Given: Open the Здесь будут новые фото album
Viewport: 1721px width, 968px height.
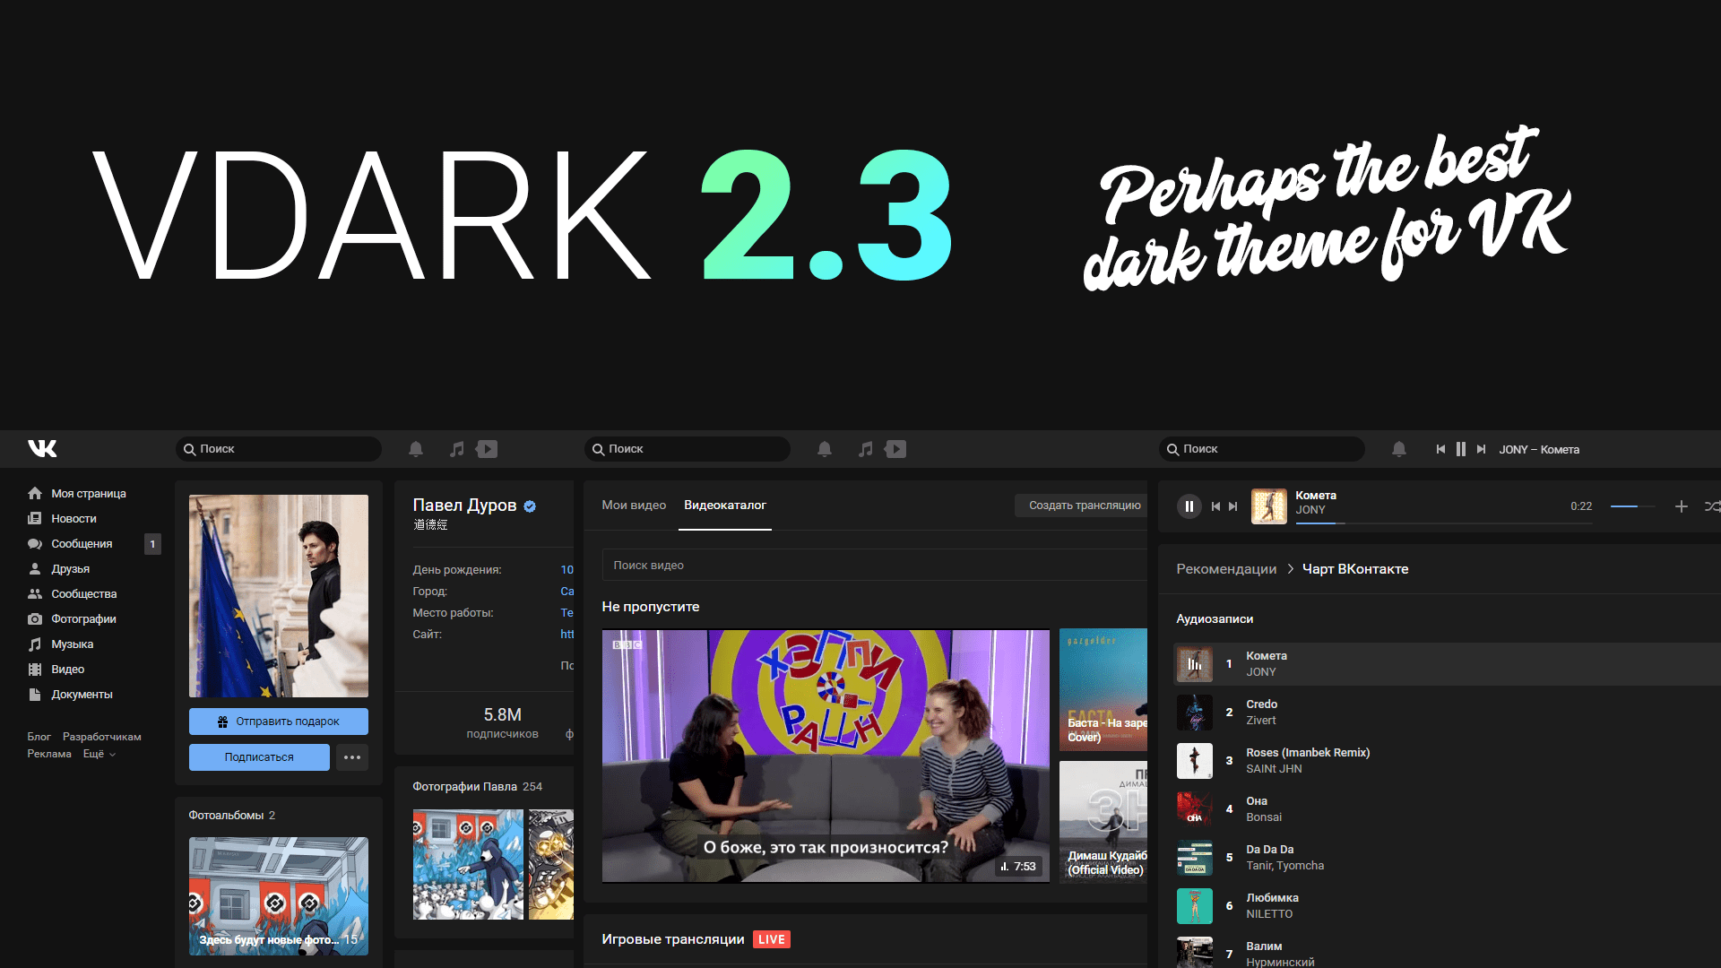Looking at the screenshot, I should tap(279, 896).
